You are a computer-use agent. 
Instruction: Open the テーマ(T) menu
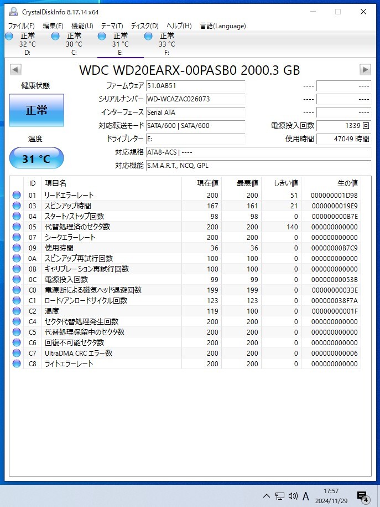point(112,26)
